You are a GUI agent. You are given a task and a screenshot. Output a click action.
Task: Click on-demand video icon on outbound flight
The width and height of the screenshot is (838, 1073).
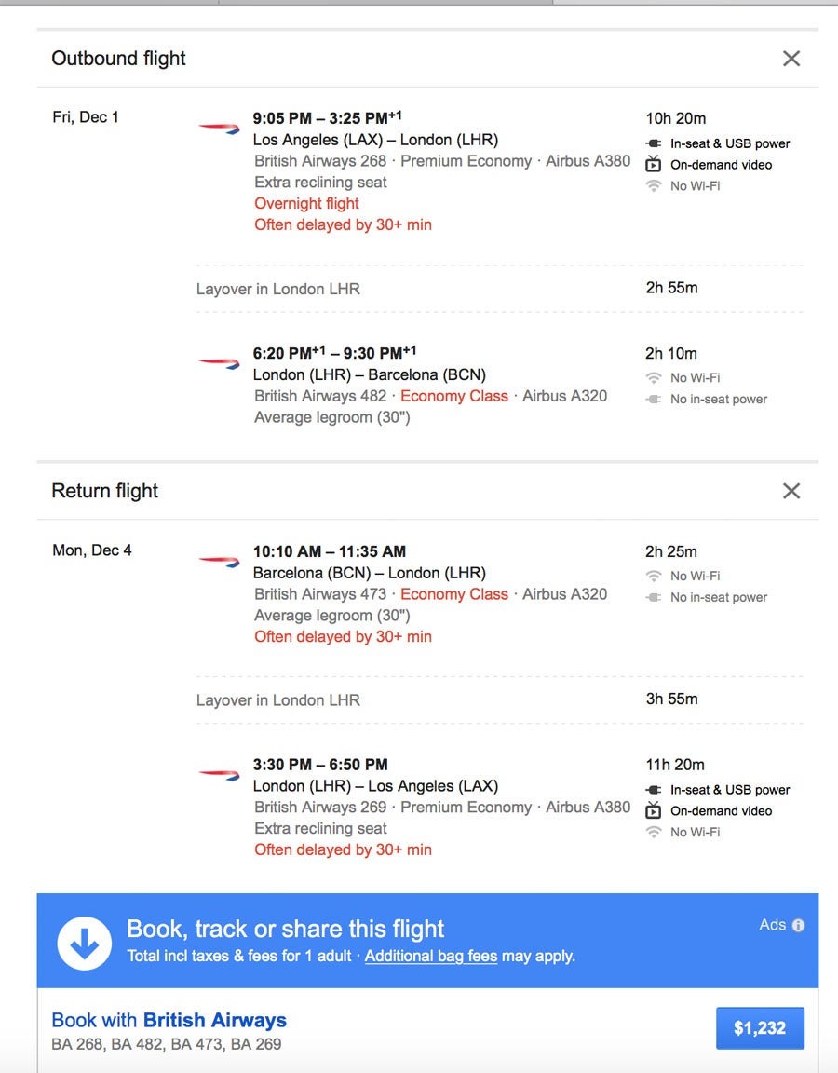click(654, 165)
